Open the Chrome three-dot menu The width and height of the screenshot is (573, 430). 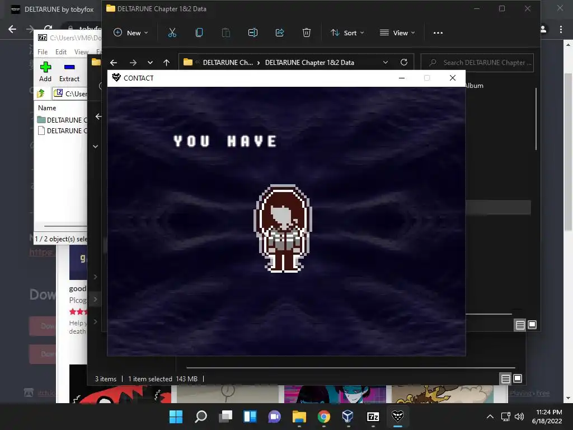(561, 29)
